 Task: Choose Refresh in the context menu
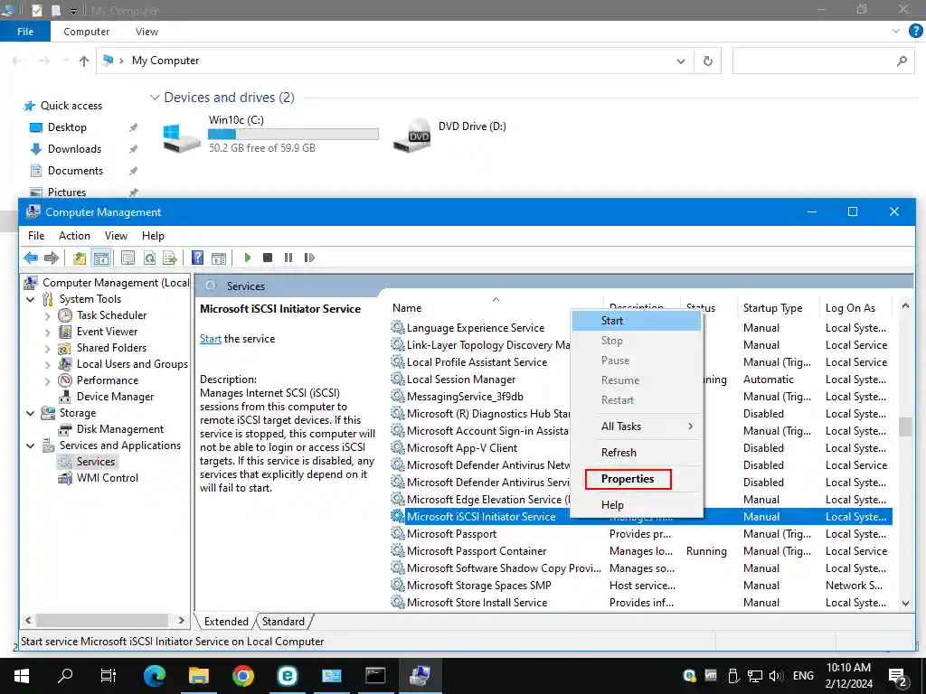pos(637,453)
